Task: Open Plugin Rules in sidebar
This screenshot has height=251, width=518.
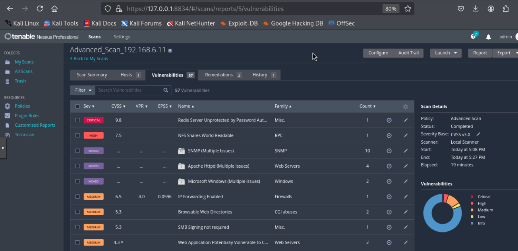Action: coord(27,116)
